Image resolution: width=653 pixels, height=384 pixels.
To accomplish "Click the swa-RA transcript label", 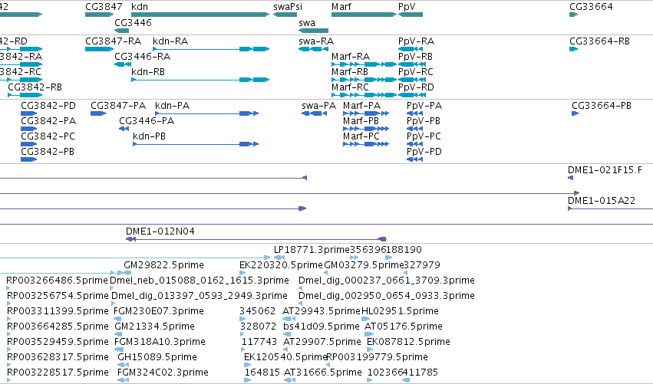I will 316,41.
